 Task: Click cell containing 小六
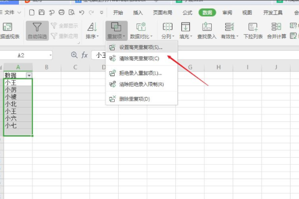coord(18,118)
